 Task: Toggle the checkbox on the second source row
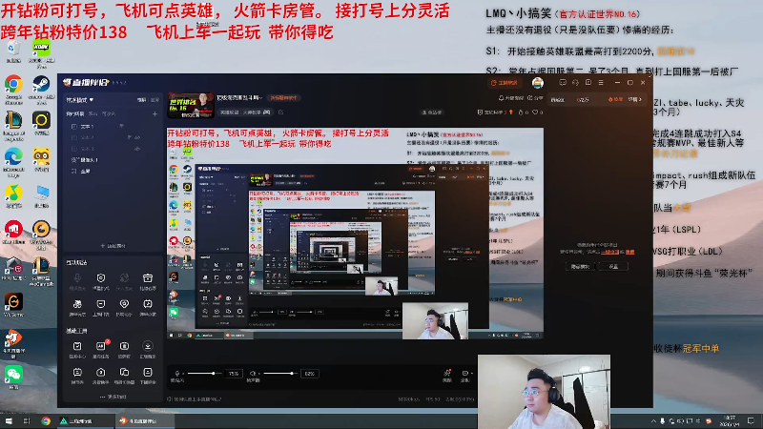click(74, 137)
